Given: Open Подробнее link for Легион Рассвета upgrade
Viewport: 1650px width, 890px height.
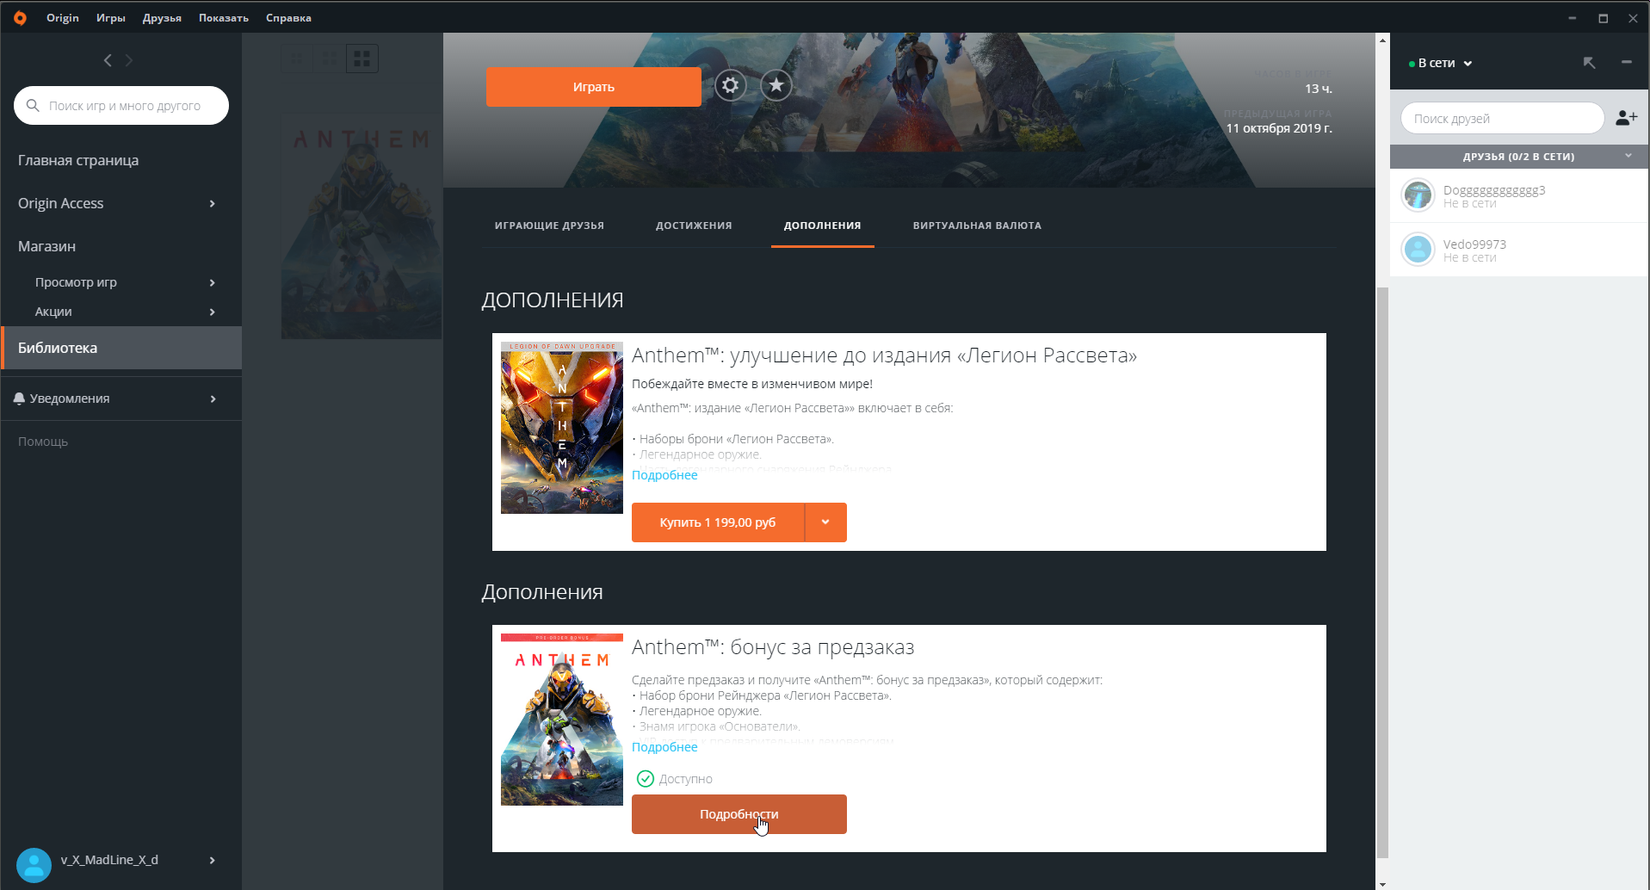Looking at the screenshot, I should (x=664, y=475).
